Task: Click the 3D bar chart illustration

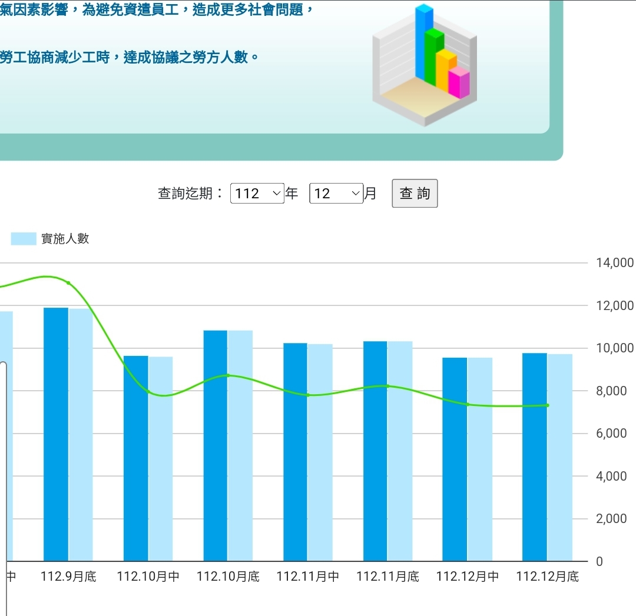Action: (424, 66)
